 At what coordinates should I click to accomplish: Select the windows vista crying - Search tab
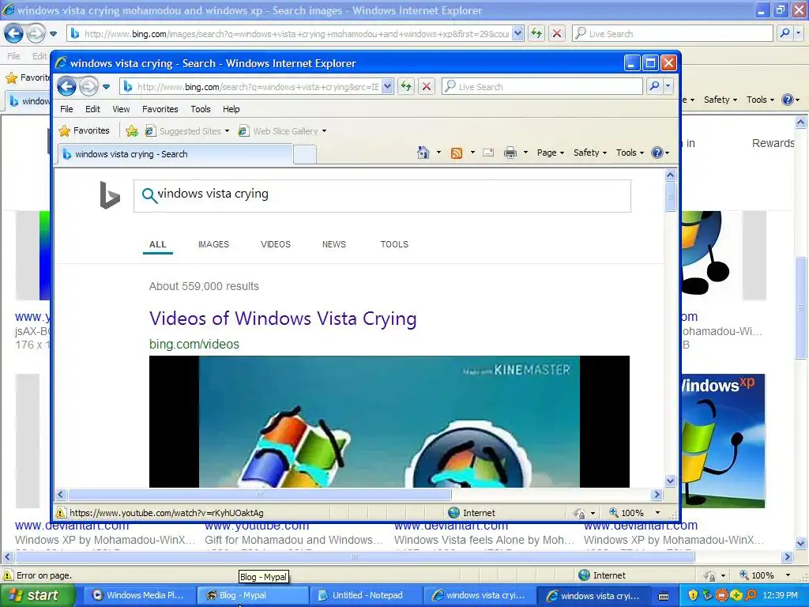pyautogui.click(x=175, y=154)
